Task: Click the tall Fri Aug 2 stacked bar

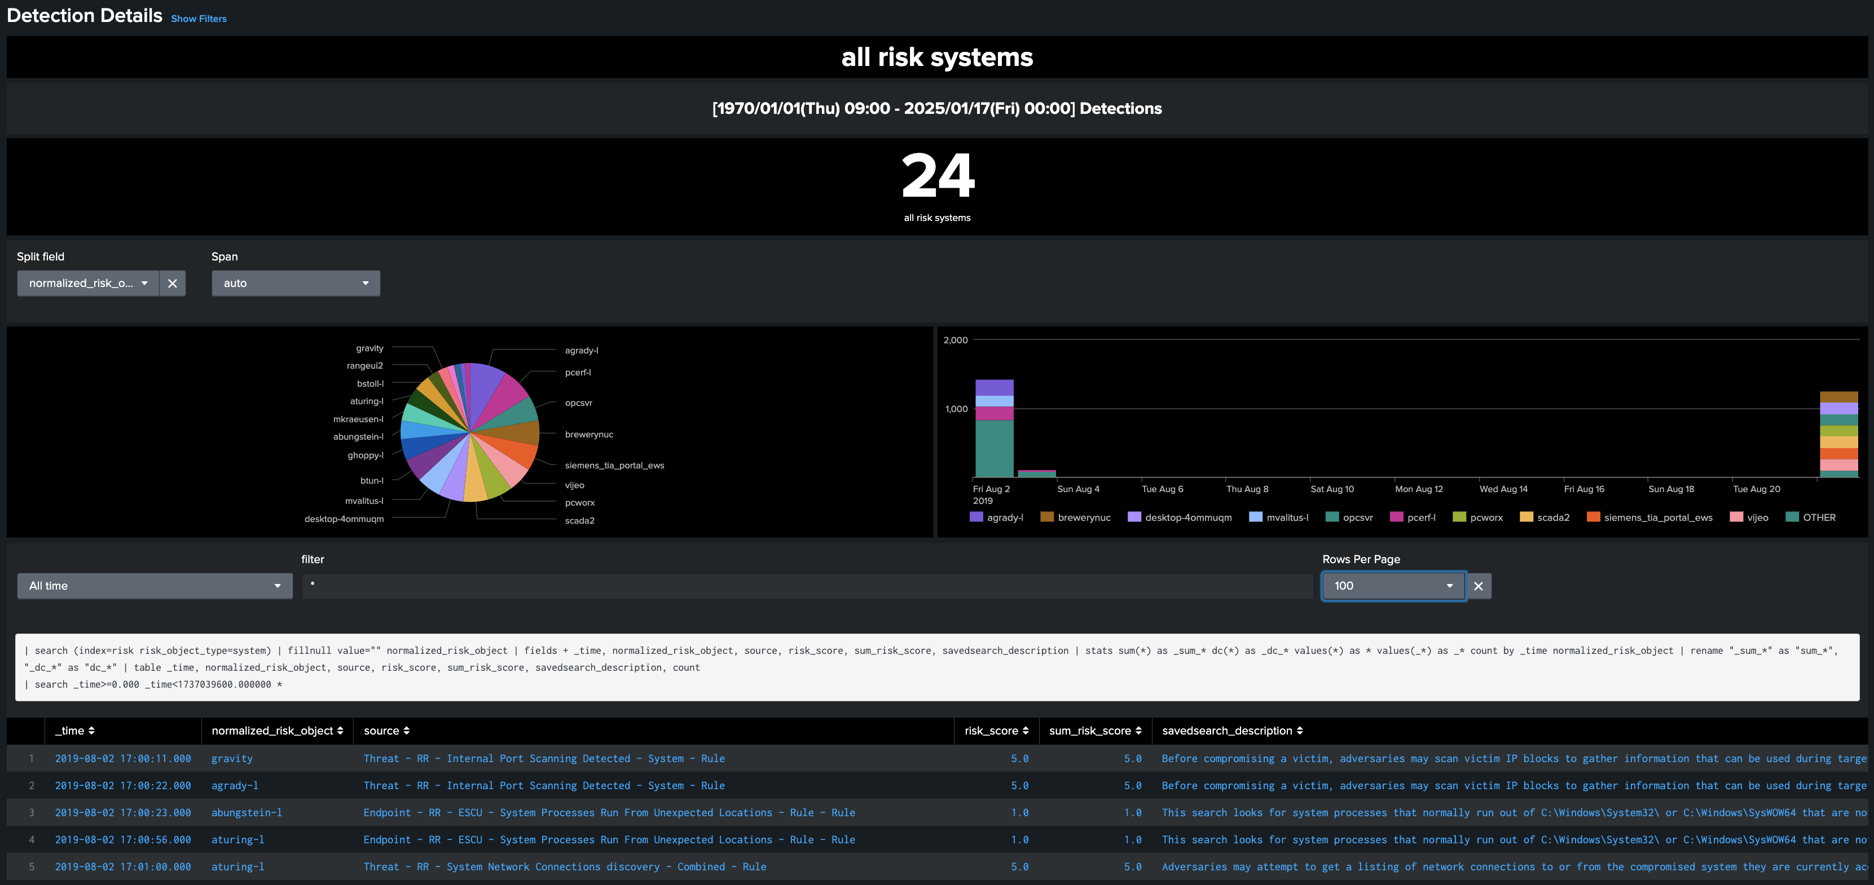Action: click(x=994, y=429)
